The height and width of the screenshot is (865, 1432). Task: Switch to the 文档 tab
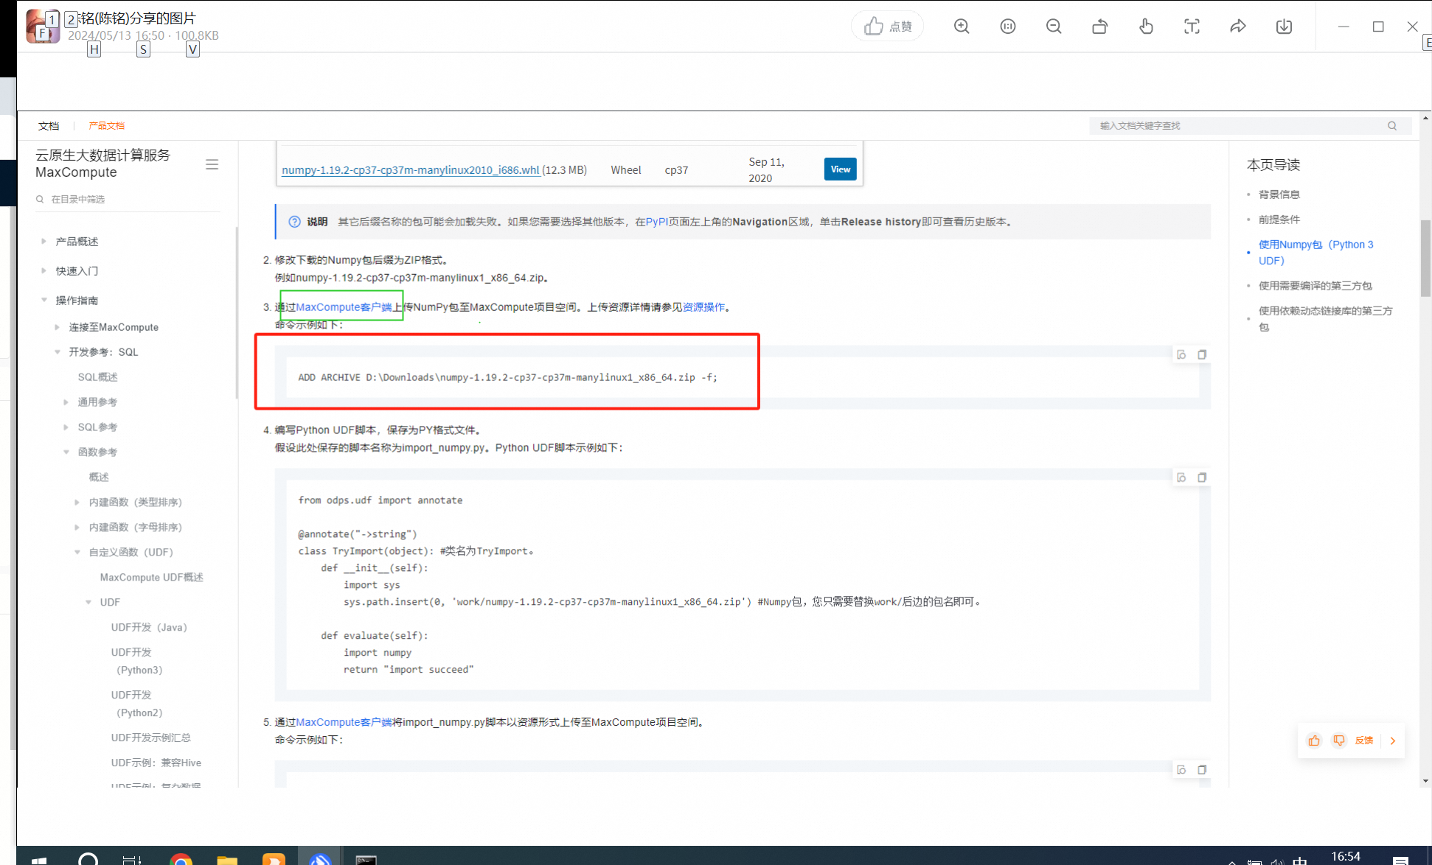(49, 126)
